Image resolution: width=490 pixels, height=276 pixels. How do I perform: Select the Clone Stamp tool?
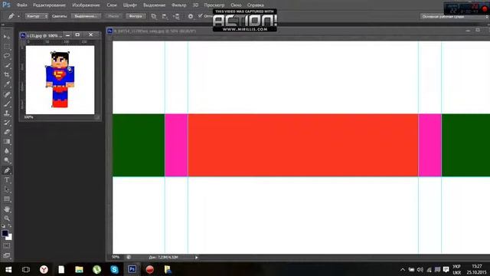[x=7, y=113]
